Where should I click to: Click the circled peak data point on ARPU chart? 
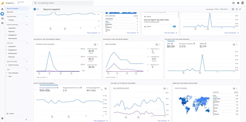point(202,56)
